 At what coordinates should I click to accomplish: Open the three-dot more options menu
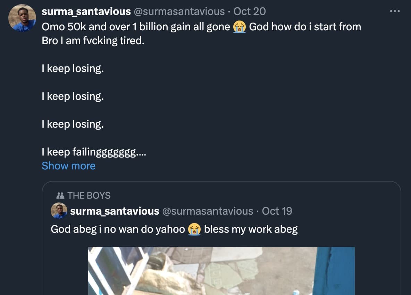pos(395,11)
